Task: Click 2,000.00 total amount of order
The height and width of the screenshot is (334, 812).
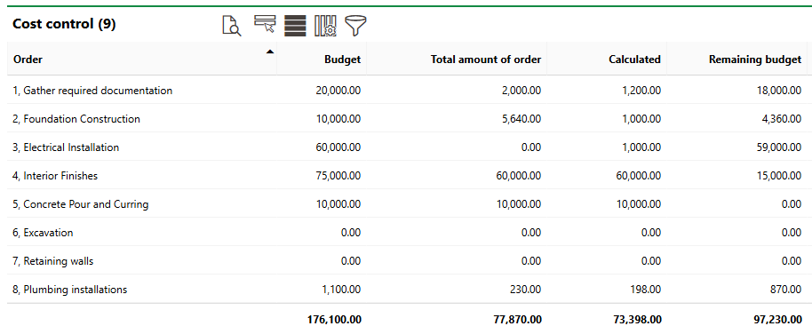Action: pyautogui.click(x=521, y=91)
